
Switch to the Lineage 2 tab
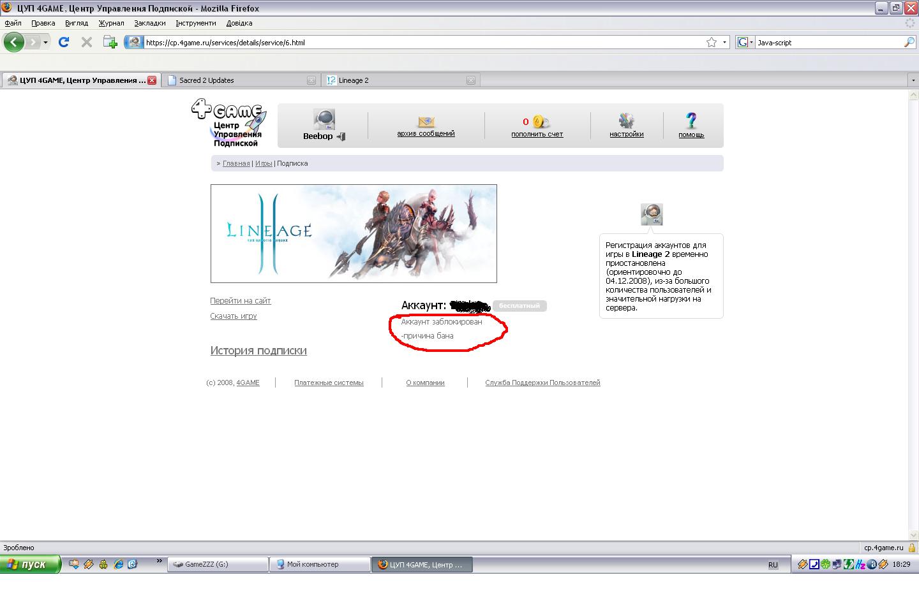[x=401, y=80]
